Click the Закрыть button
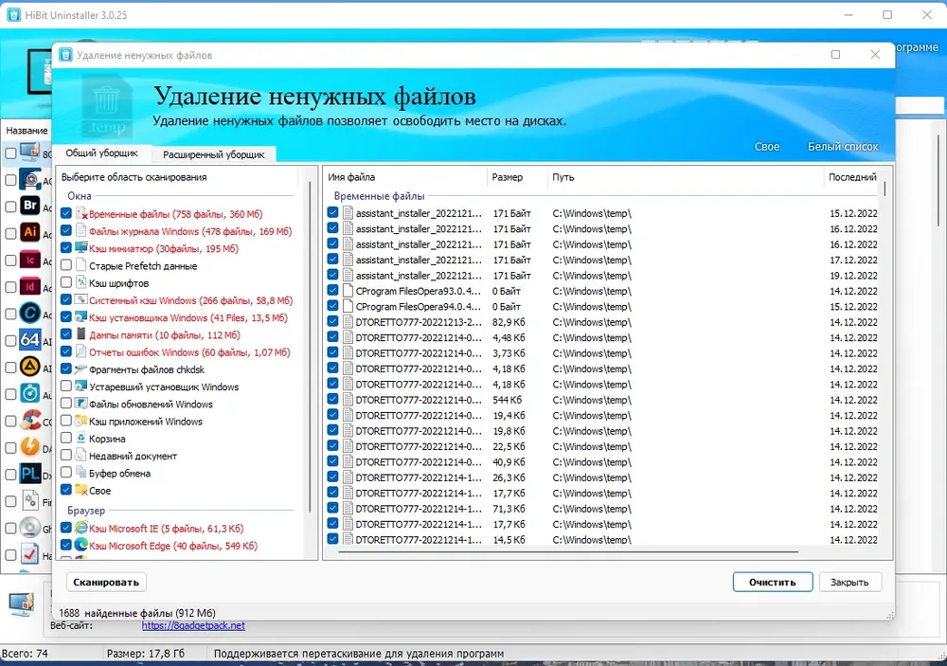947x666 pixels. coord(849,582)
